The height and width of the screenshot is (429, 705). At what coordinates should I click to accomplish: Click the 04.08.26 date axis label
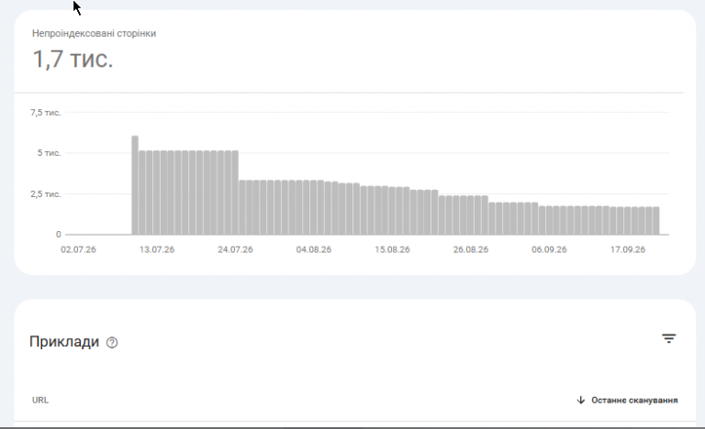coord(314,249)
